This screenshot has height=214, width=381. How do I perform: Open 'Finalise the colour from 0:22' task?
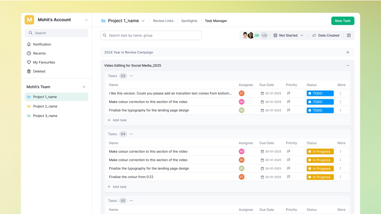(x=131, y=177)
